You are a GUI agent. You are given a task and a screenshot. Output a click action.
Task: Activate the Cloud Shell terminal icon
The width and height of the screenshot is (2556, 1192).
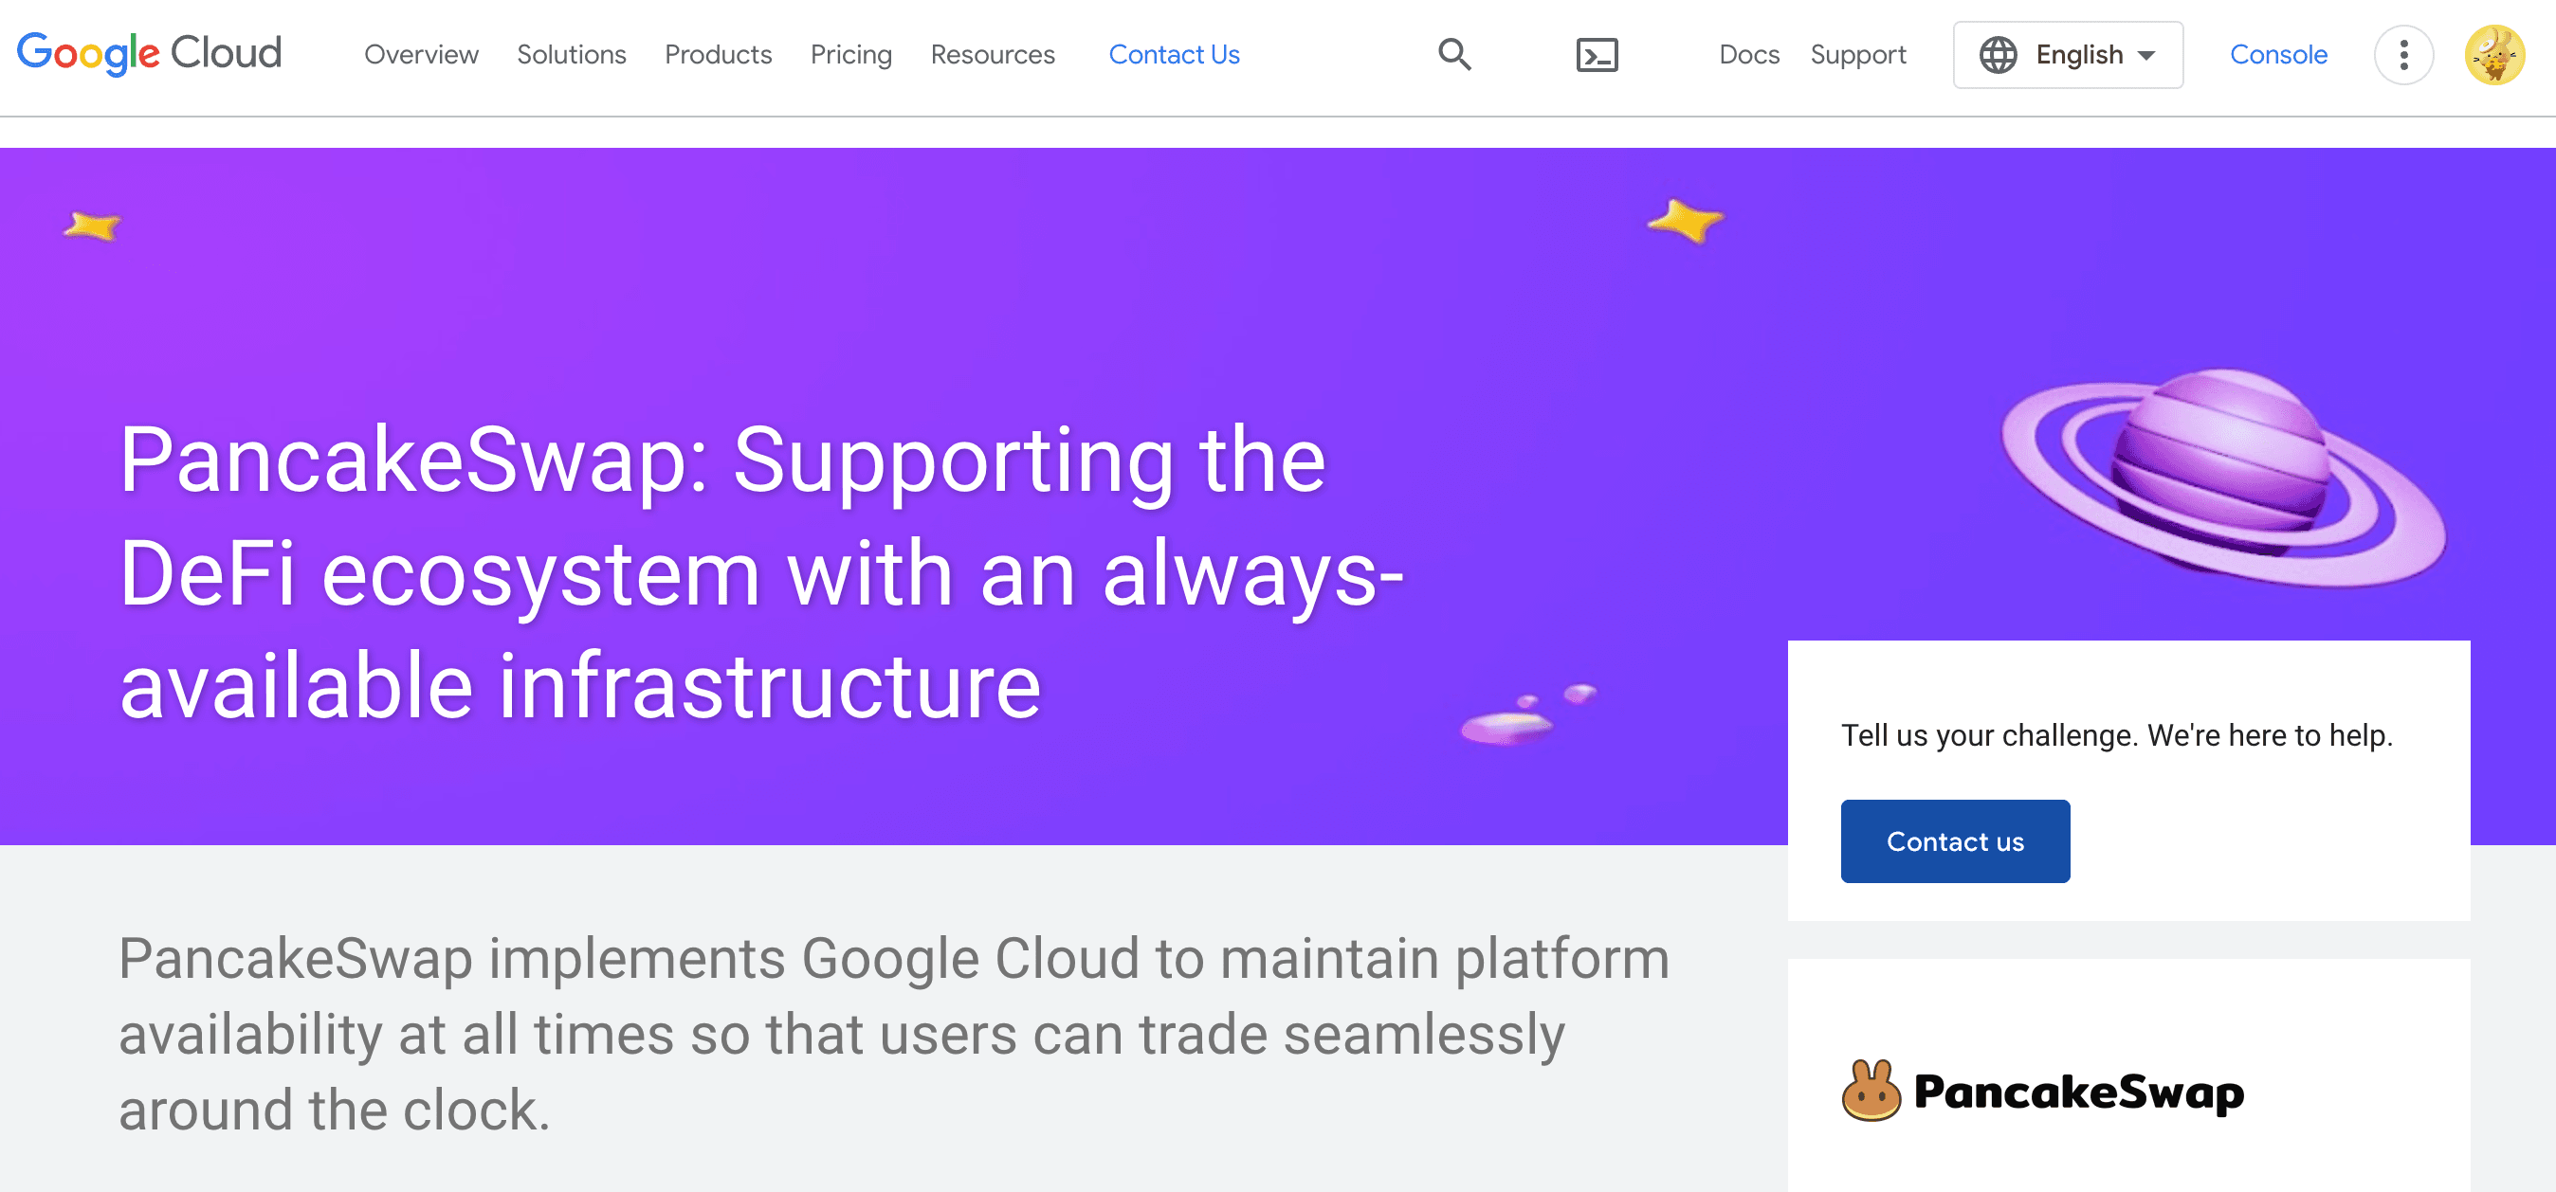click(x=1597, y=55)
